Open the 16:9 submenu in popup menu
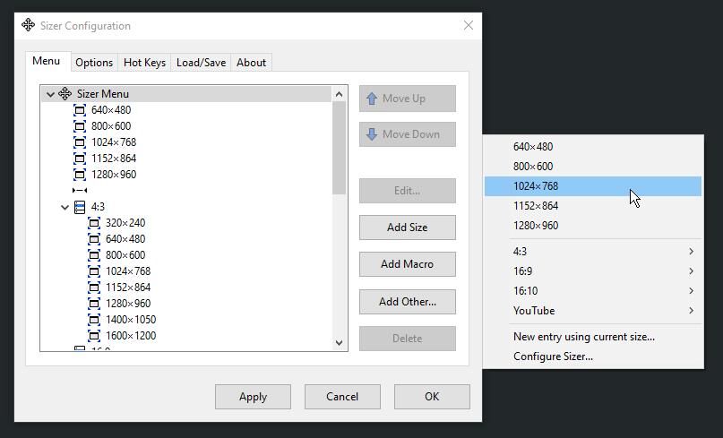The height and width of the screenshot is (438, 723). pyautogui.click(x=593, y=271)
